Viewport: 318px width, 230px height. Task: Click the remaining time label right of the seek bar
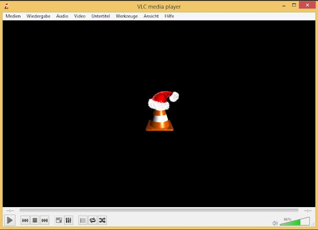[308, 211]
